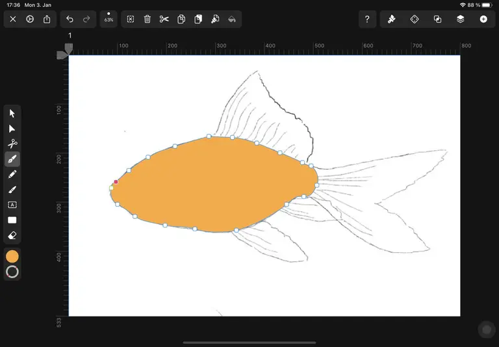Select the Rectangle shape tool
Viewport: 499px width, 347px height.
[x=12, y=220]
